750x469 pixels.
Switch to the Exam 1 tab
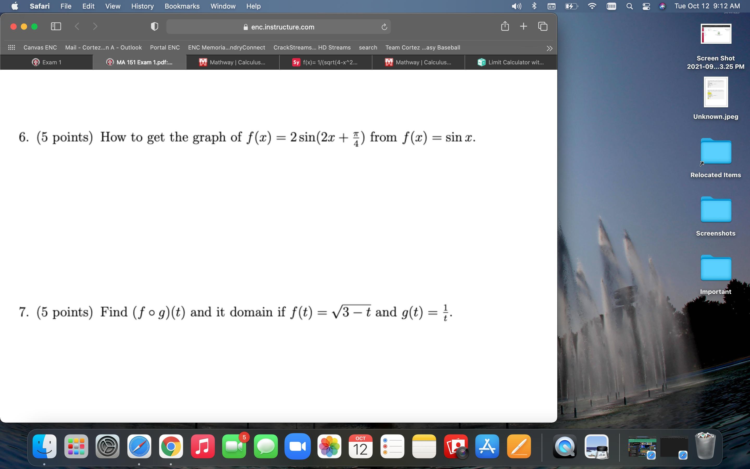[47, 62]
